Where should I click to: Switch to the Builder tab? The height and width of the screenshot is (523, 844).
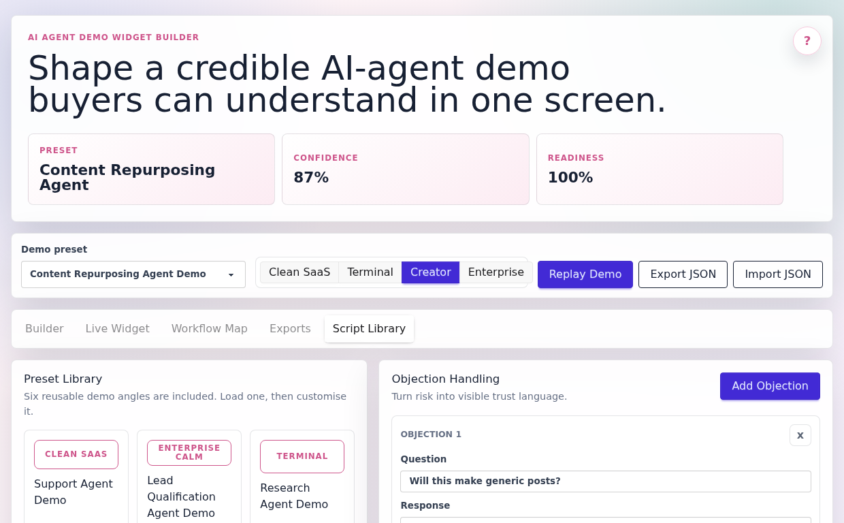point(44,329)
